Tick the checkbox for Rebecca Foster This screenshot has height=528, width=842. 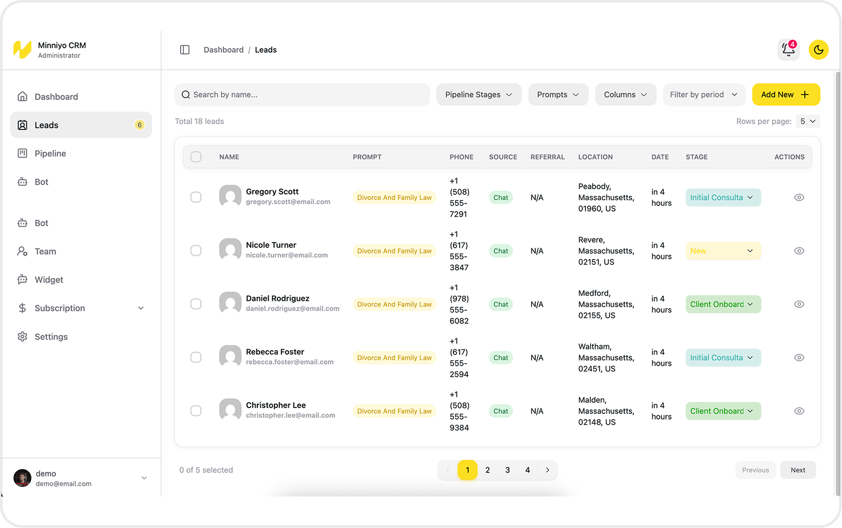[196, 358]
